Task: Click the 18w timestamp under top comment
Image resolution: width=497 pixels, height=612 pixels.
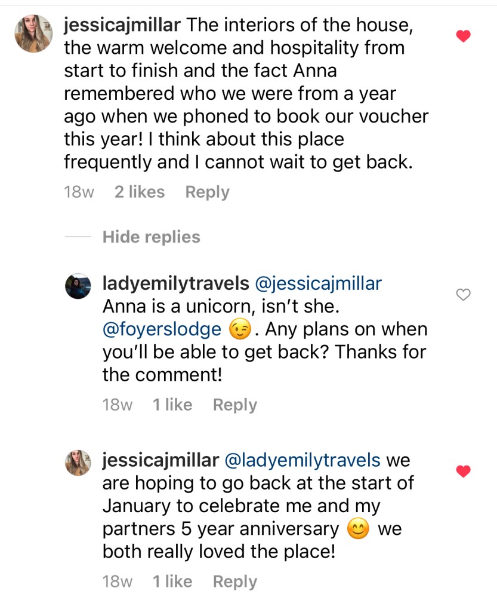Action: pyautogui.click(x=79, y=192)
